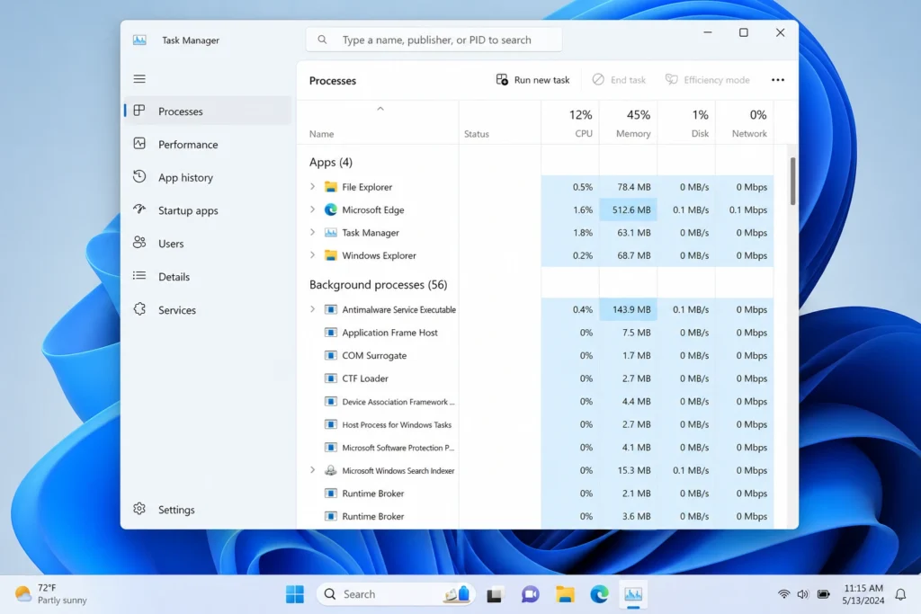Click the Antimalware Service Executable icon
Screen dimensions: 921x614
tap(331, 309)
